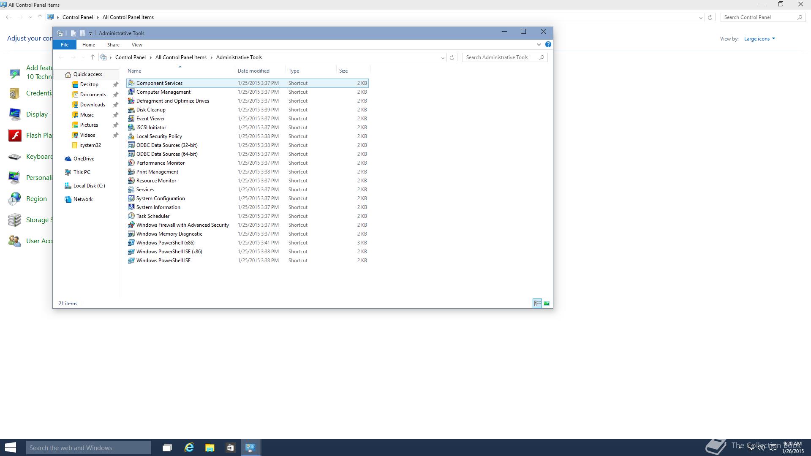Image resolution: width=811 pixels, height=456 pixels.
Task: Select the Windows Memory Diagnostic icon
Action: tap(131, 234)
